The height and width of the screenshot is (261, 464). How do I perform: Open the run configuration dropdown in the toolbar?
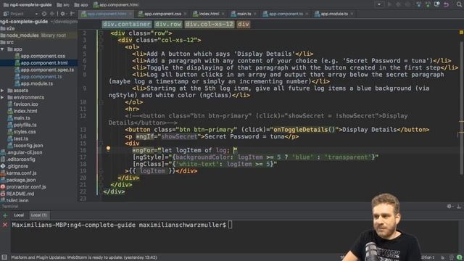(x=378, y=4)
